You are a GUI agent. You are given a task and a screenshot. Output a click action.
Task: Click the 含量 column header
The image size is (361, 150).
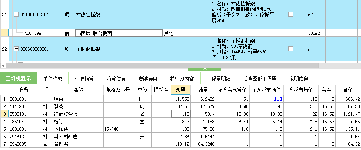pos(180,90)
